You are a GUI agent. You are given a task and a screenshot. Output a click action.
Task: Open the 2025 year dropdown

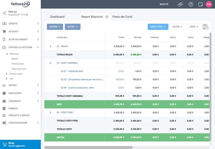click(194, 27)
